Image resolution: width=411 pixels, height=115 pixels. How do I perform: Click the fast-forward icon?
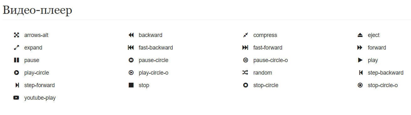tap(245, 48)
